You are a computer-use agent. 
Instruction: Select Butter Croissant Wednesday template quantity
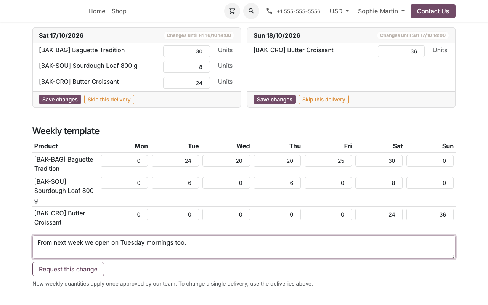pos(226,215)
